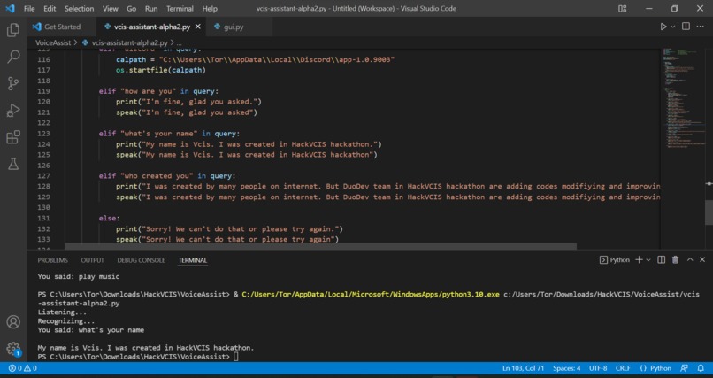Open the Extensions view
Viewport: 713px width, 378px height.
pos(13,137)
